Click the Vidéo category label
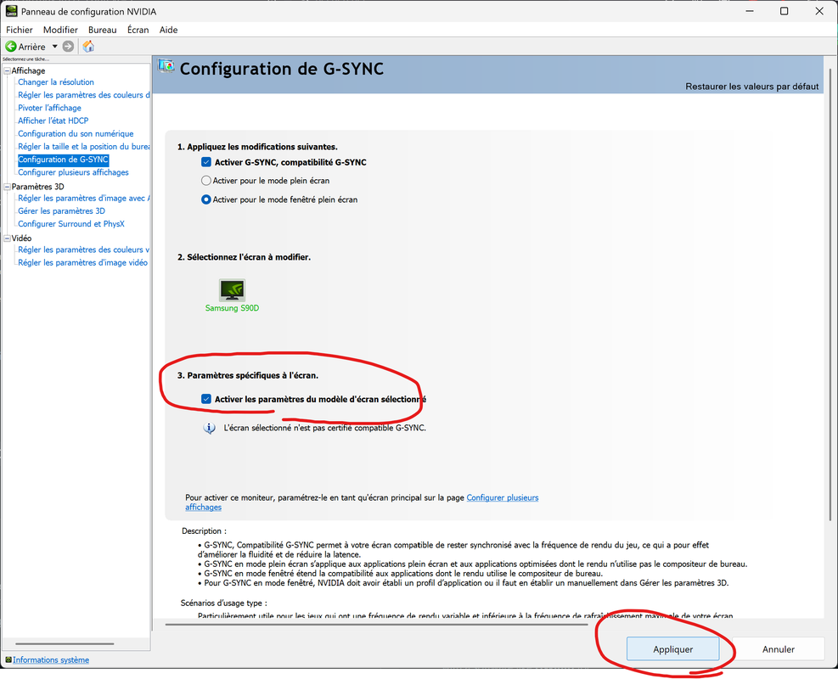The height and width of the screenshot is (679, 838). click(x=22, y=238)
